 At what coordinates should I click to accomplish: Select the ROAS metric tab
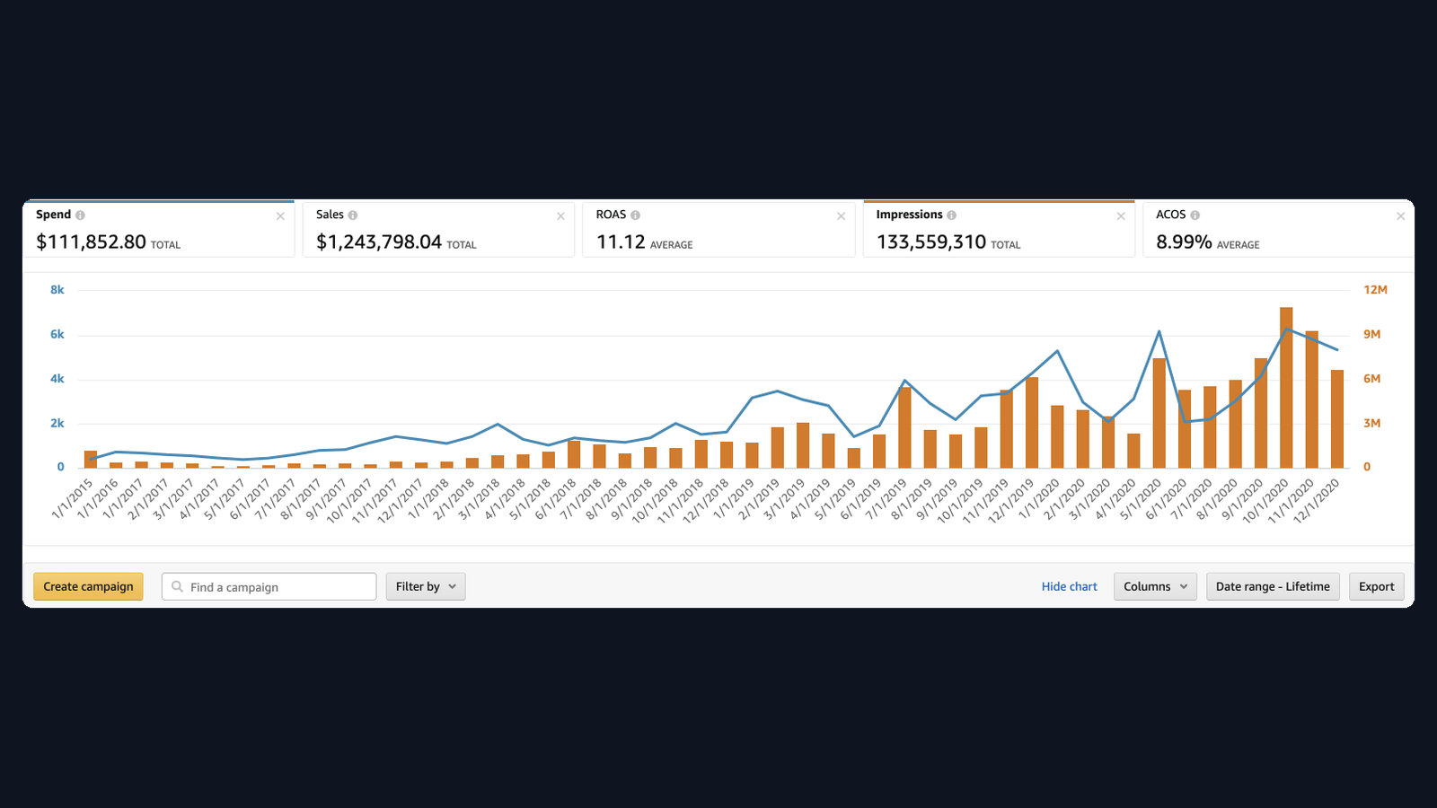tap(718, 229)
